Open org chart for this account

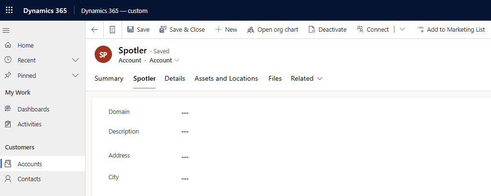272,29
